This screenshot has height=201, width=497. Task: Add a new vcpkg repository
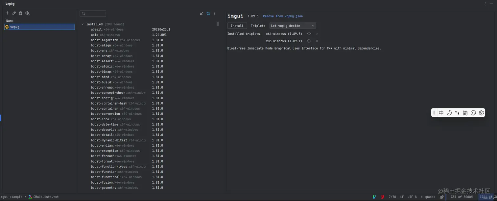7,13
